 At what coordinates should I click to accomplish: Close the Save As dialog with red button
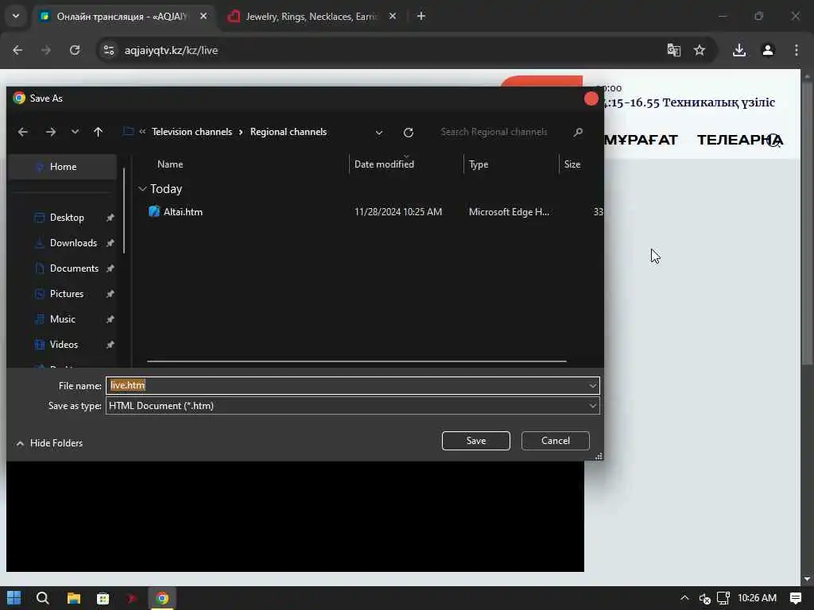pyautogui.click(x=591, y=98)
